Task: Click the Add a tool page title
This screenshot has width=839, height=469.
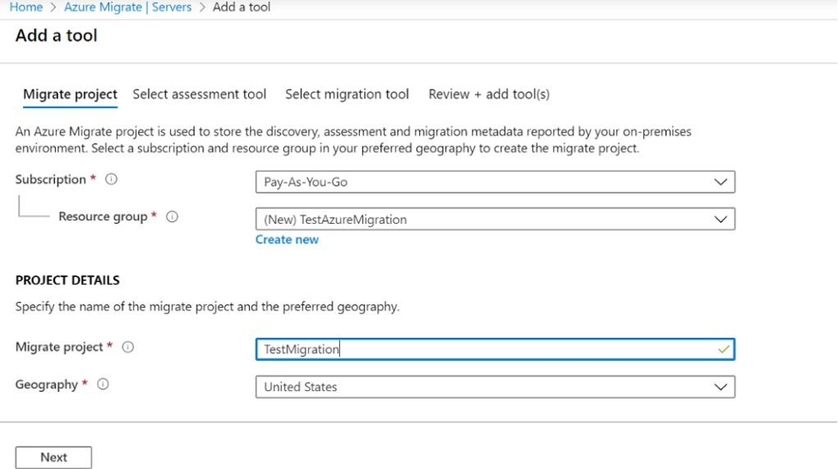Action: click(56, 36)
